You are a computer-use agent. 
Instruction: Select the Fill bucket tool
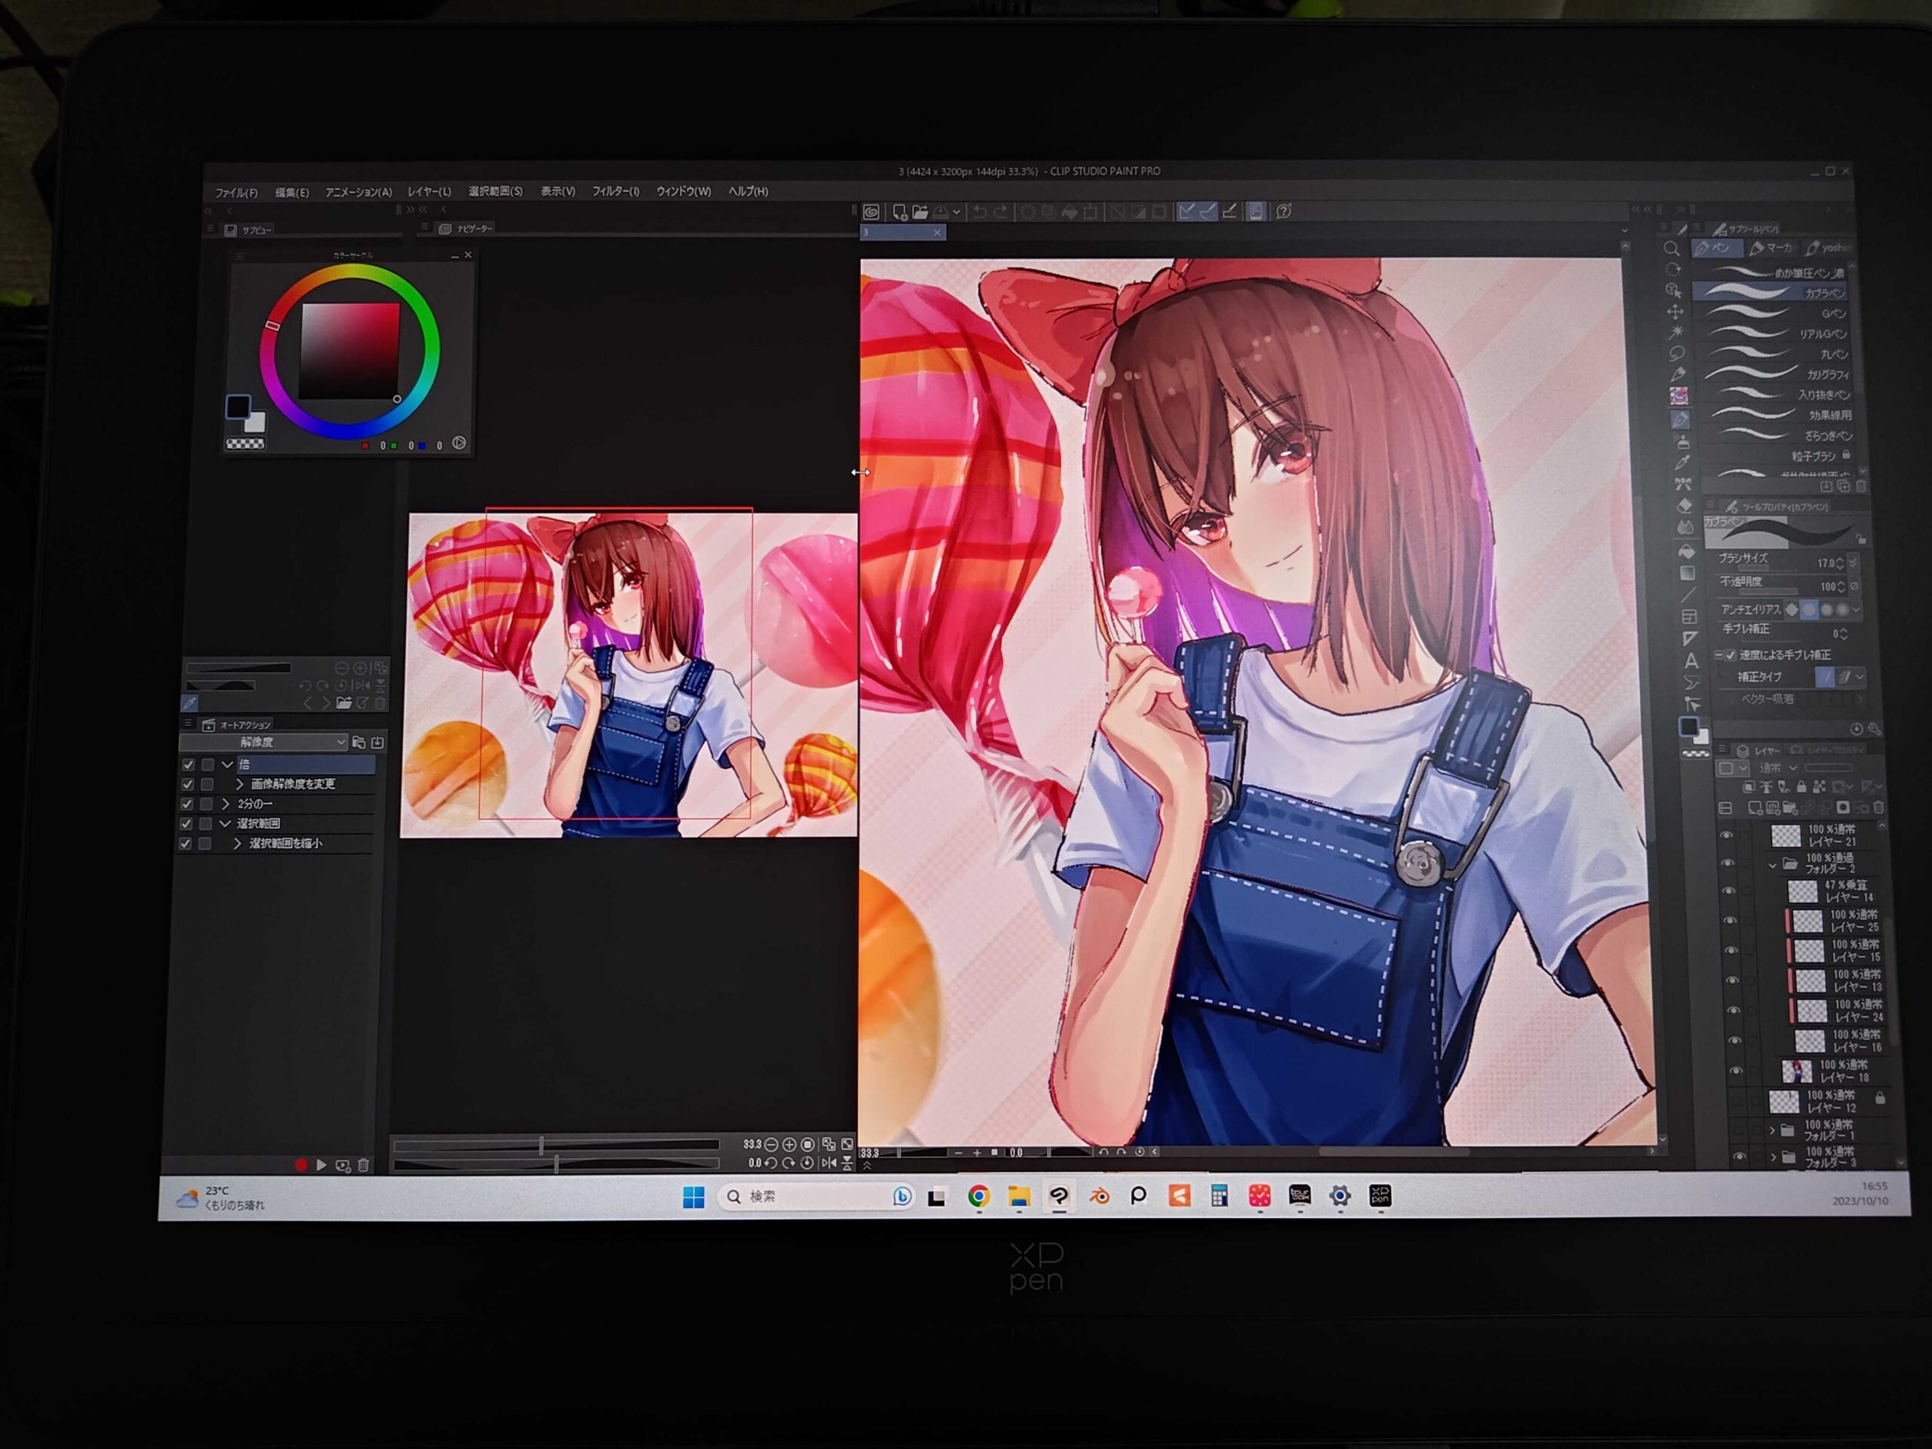tap(1687, 550)
